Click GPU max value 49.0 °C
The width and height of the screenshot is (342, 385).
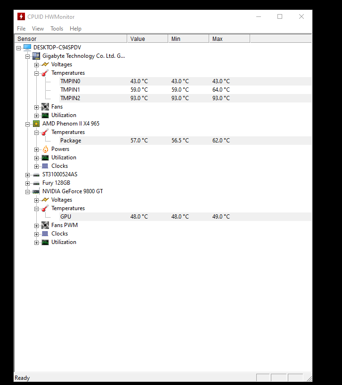click(x=221, y=217)
